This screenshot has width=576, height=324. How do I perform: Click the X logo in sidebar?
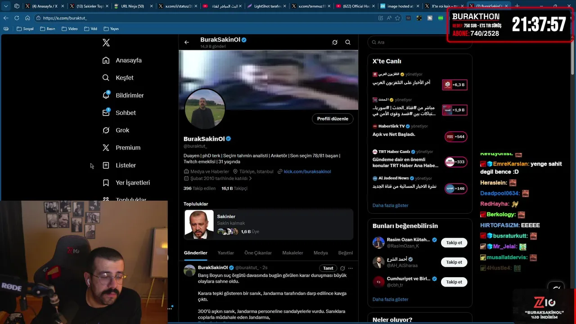(x=106, y=43)
